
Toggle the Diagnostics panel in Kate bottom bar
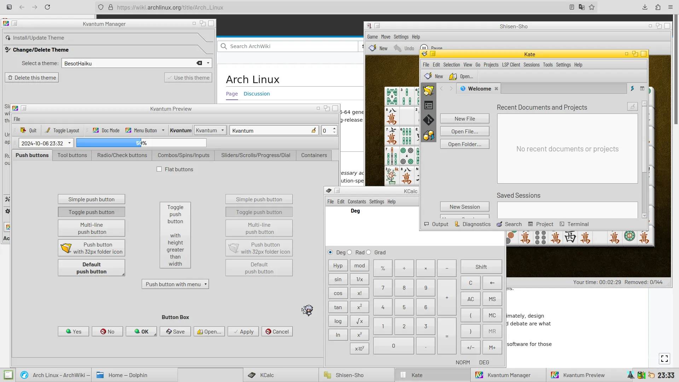(472, 224)
